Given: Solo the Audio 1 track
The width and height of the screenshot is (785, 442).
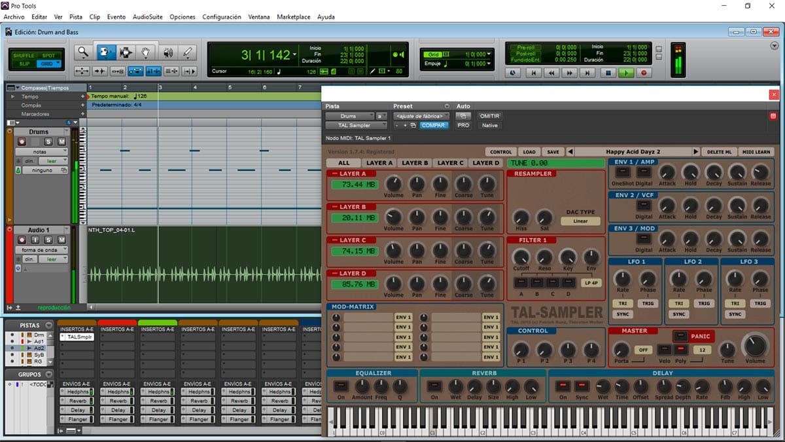Looking at the screenshot, I should coord(48,240).
